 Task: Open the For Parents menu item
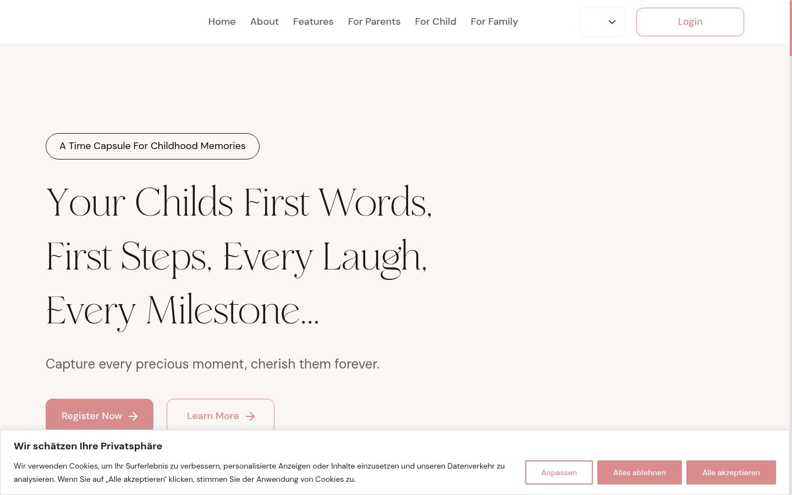(x=374, y=21)
